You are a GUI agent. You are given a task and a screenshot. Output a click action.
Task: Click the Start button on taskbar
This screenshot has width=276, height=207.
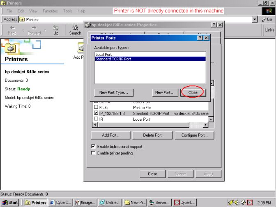pyautogui.click(x=10, y=202)
